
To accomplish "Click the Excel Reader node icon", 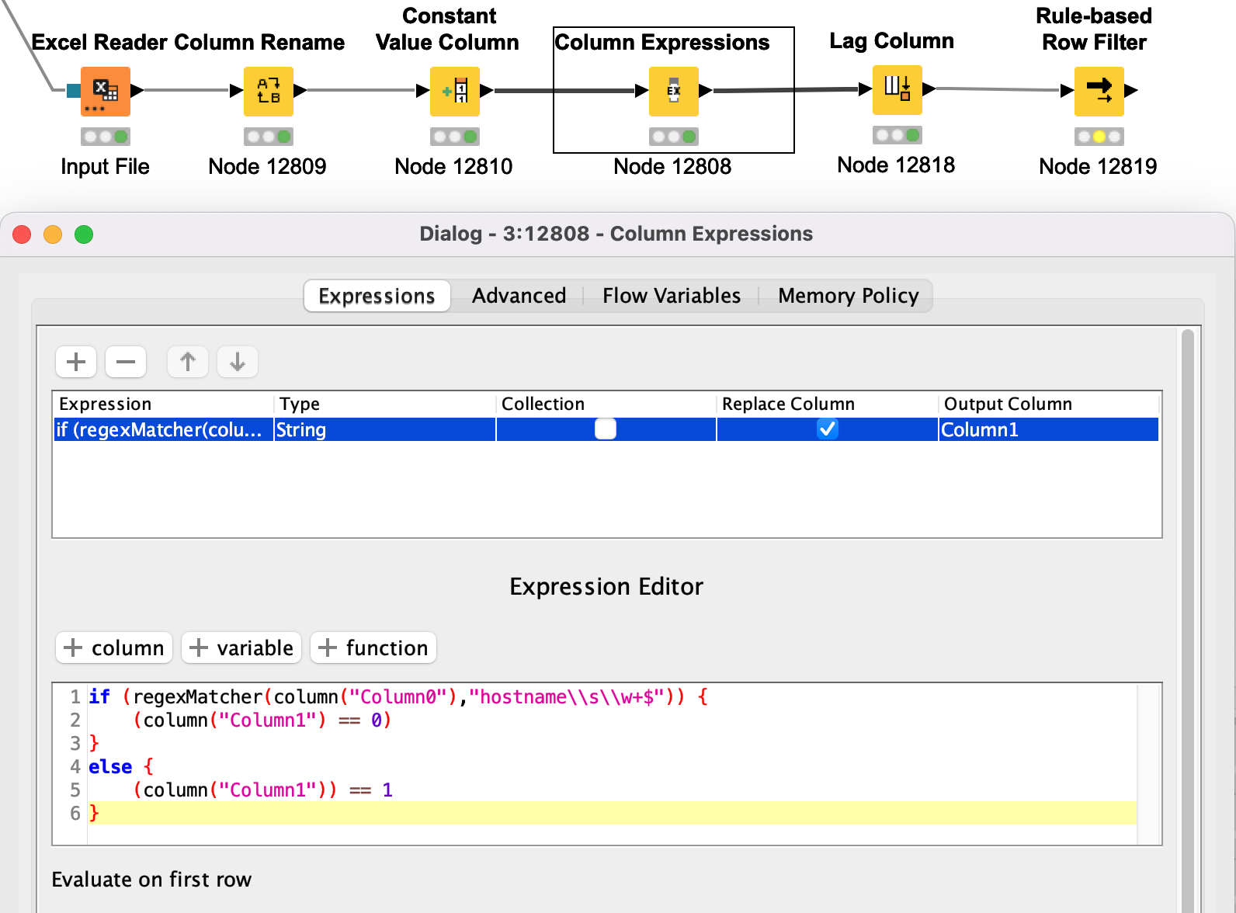I will pyautogui.click(x=105, y=91).
